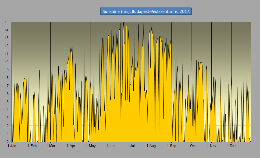This screenshot has width=260, height=158.
Task: Select the 1-May date axis label
Action: click(x=91, y=146)
